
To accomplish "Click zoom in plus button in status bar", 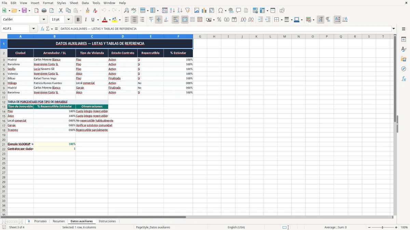I will pos(396,227).
